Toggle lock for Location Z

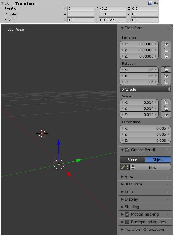point(166,56)
